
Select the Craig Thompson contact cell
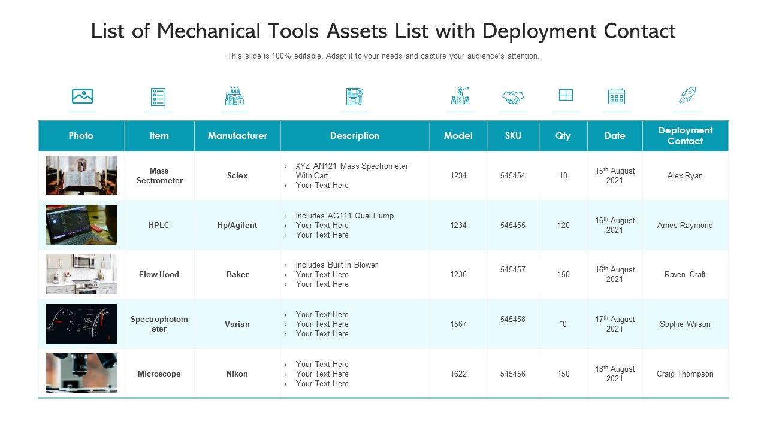(685, 374)
